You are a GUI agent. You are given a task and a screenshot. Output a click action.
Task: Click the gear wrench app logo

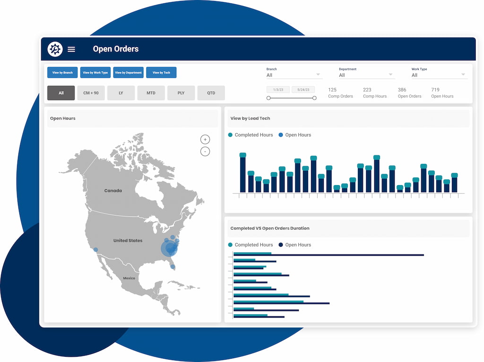[x=55, y=49]
